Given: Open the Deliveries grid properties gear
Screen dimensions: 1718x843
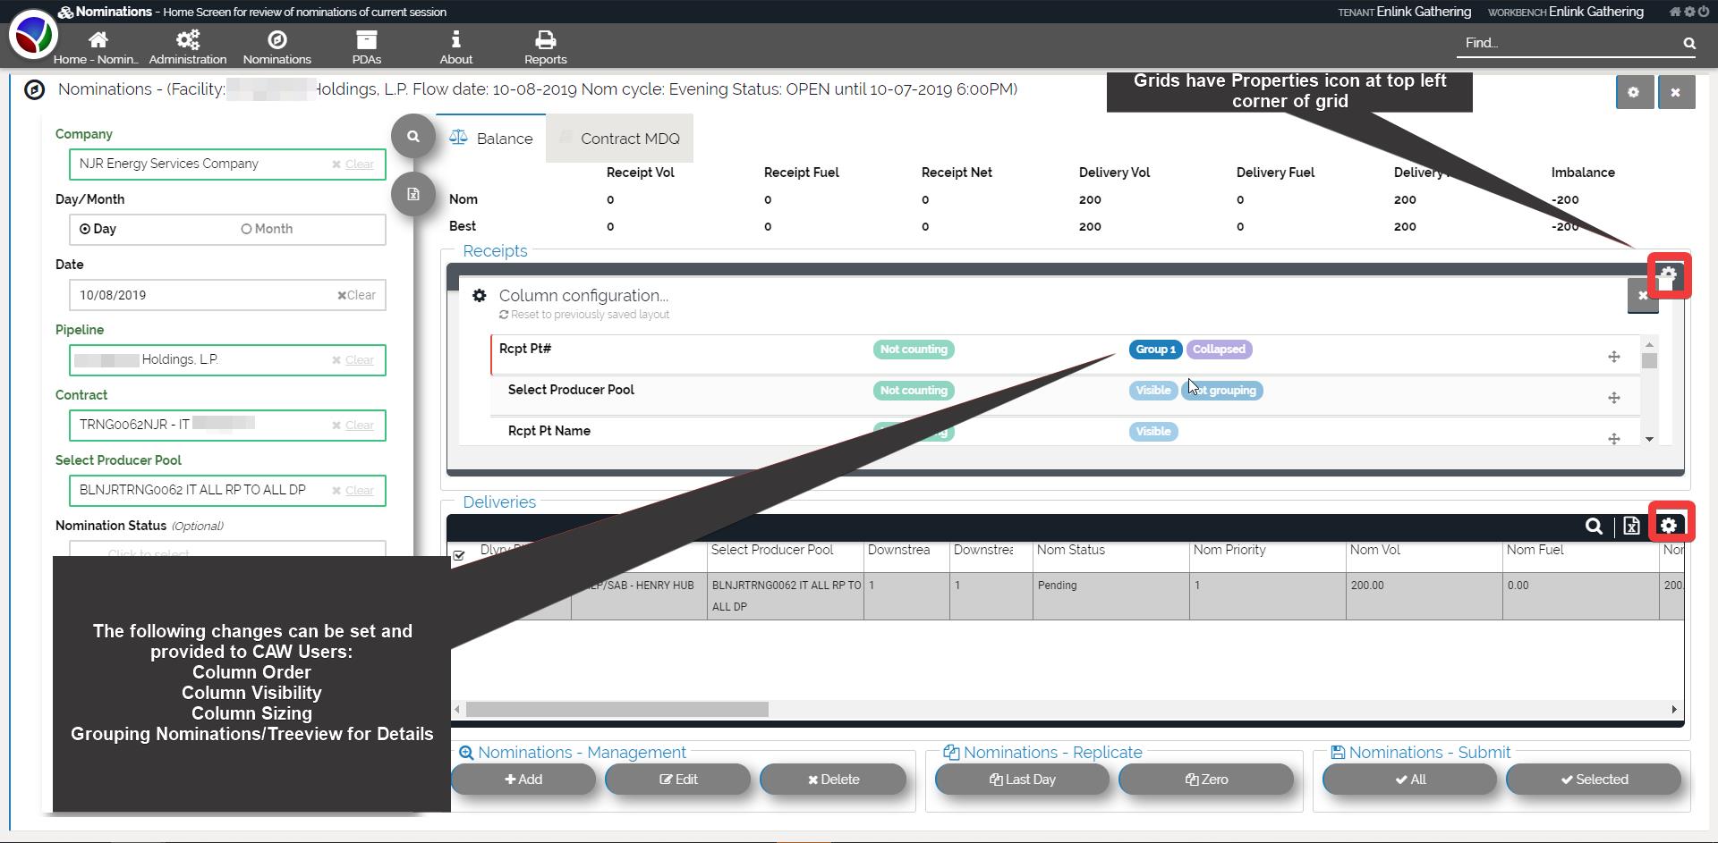Looking at the screenshot, I should point(1669,526).
